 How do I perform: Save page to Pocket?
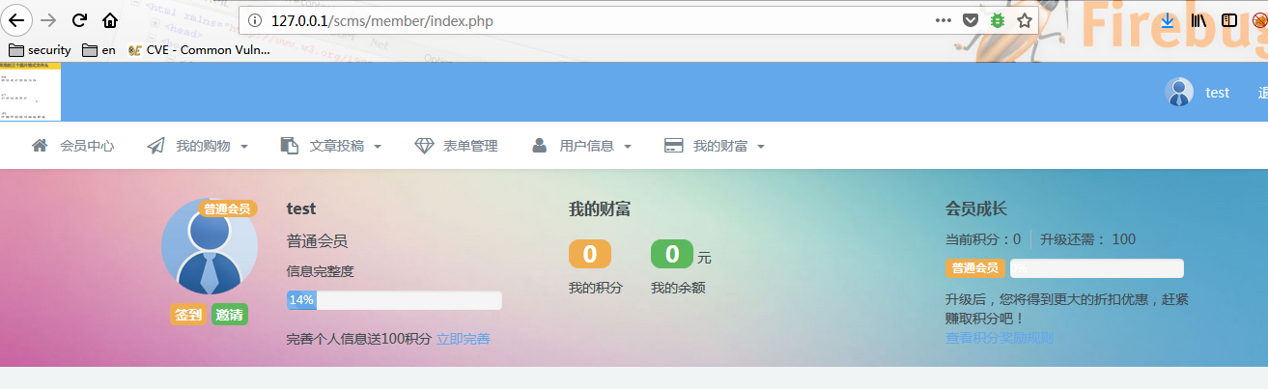click(971, 20)
